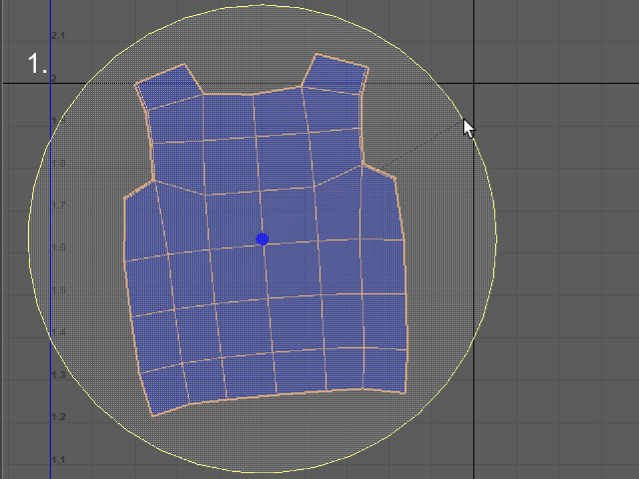
Task: Click the 1.4 grid ruler label
Action: (58, 332)
